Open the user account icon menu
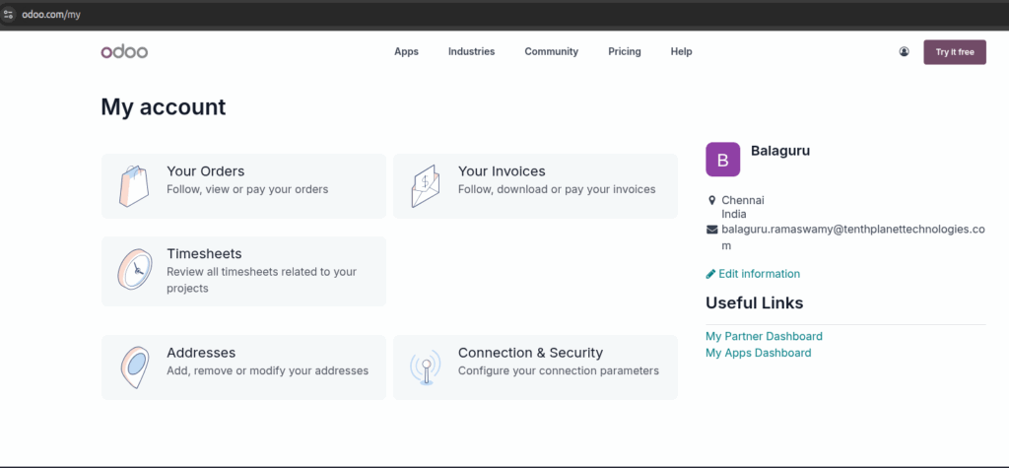Image resolution: width=1009 pixels, height=468 pixels. [905, 52]
